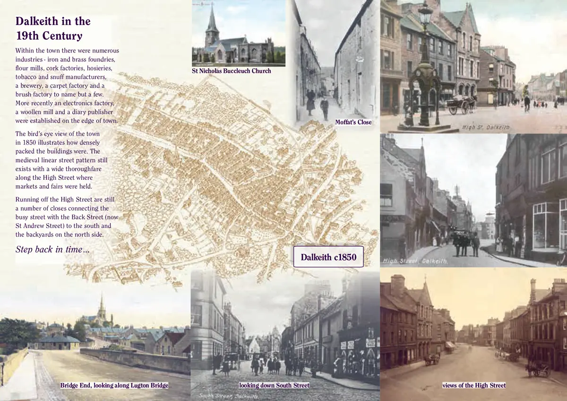Click the sepia High Street photo with carts
The height and width of the screenshot is (401, 567).
(x=473, y=334)
